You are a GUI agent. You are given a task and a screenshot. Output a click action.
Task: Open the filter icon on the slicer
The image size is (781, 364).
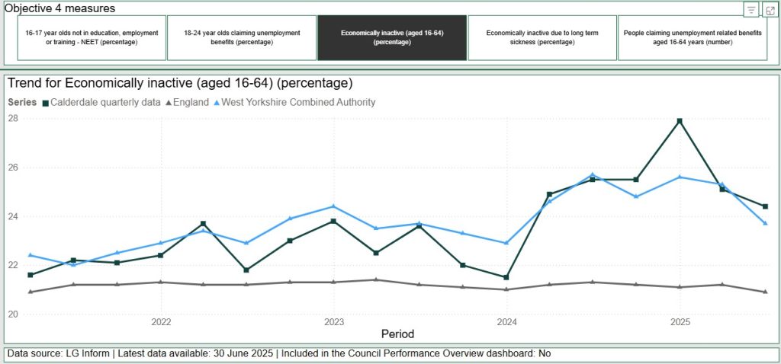[751, 9]
